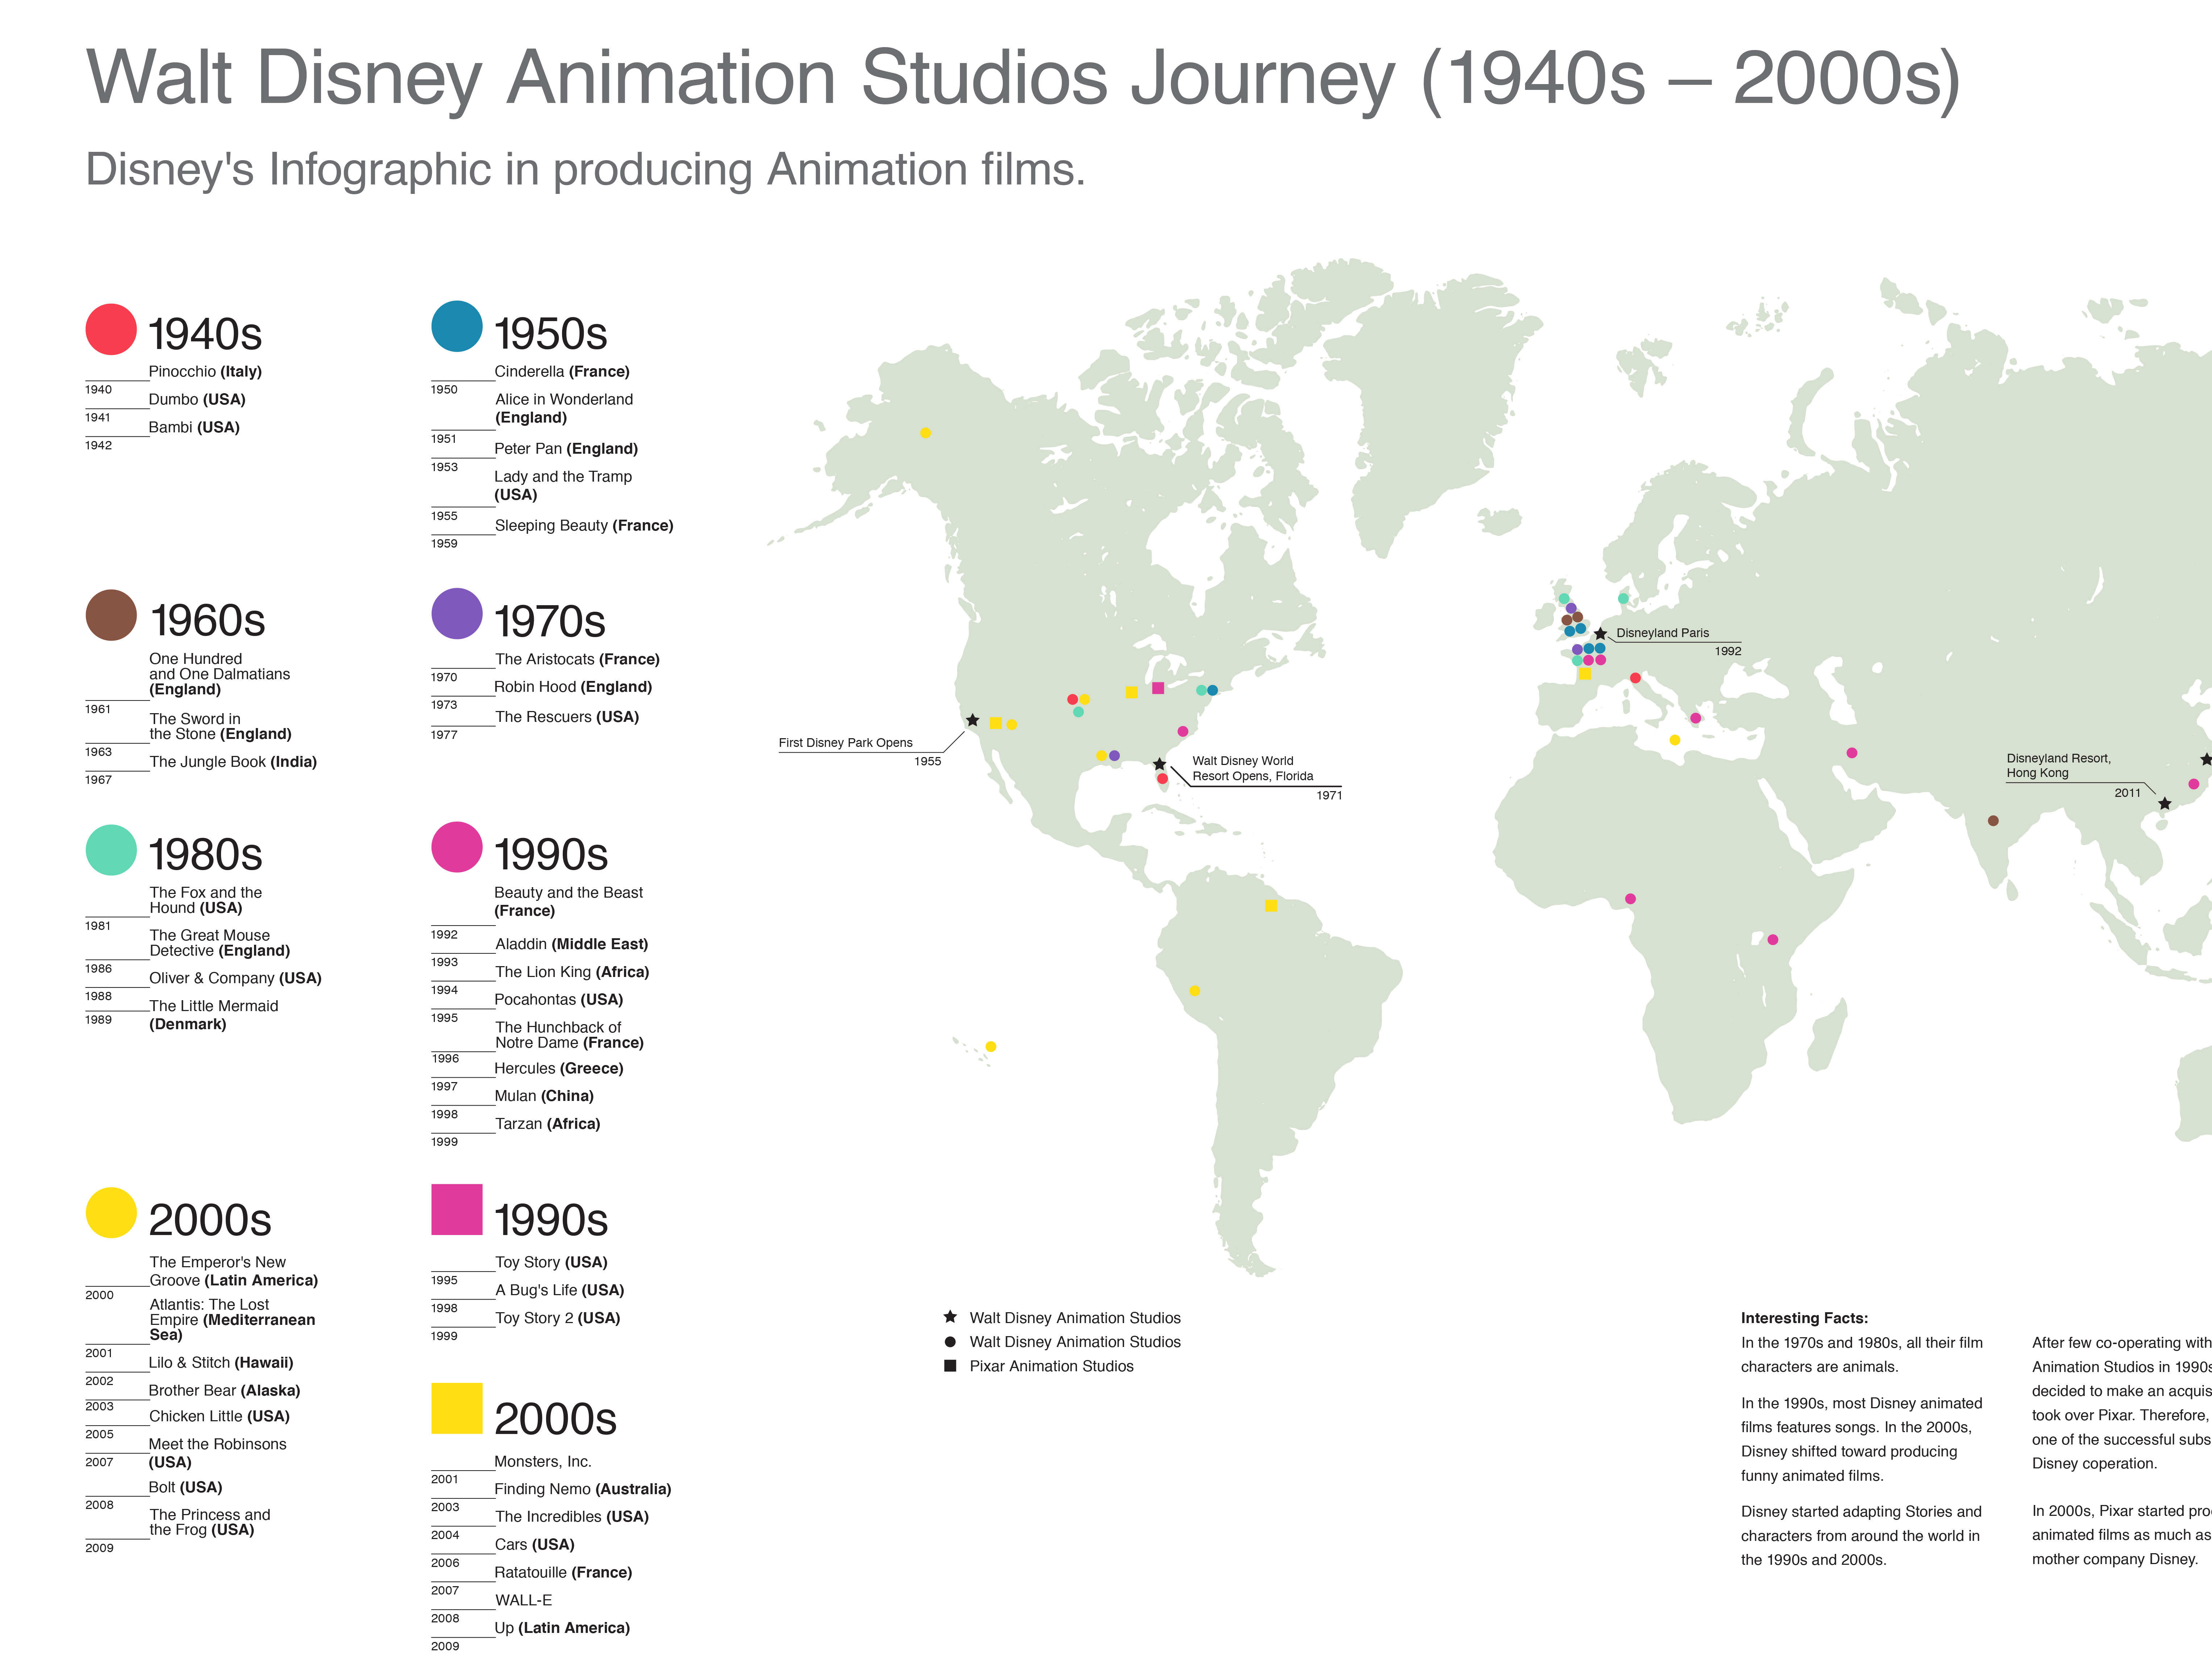Click the yellow dot in western South America
This screenshot has width=2212, height=1659.
pyautogui.click(x=1194, y=991)
